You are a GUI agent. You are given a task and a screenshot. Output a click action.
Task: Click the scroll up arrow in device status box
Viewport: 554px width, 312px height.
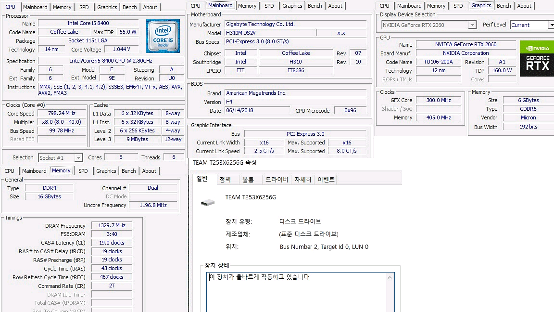pyautogui.click(x=390, y=277)
